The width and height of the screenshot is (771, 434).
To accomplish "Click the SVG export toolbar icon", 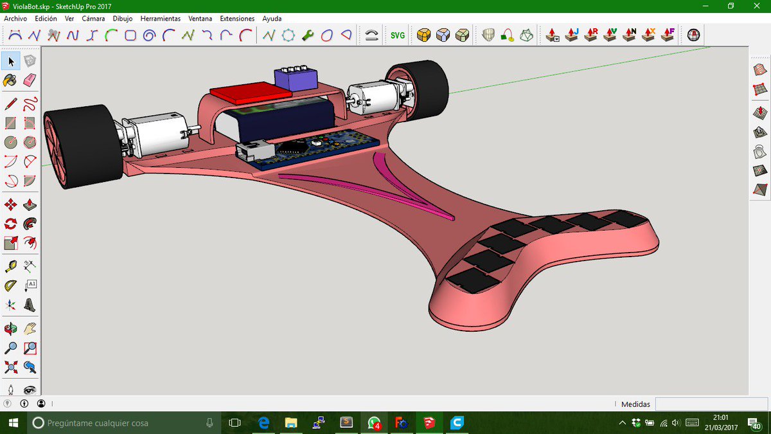I will tap(398, 35).
